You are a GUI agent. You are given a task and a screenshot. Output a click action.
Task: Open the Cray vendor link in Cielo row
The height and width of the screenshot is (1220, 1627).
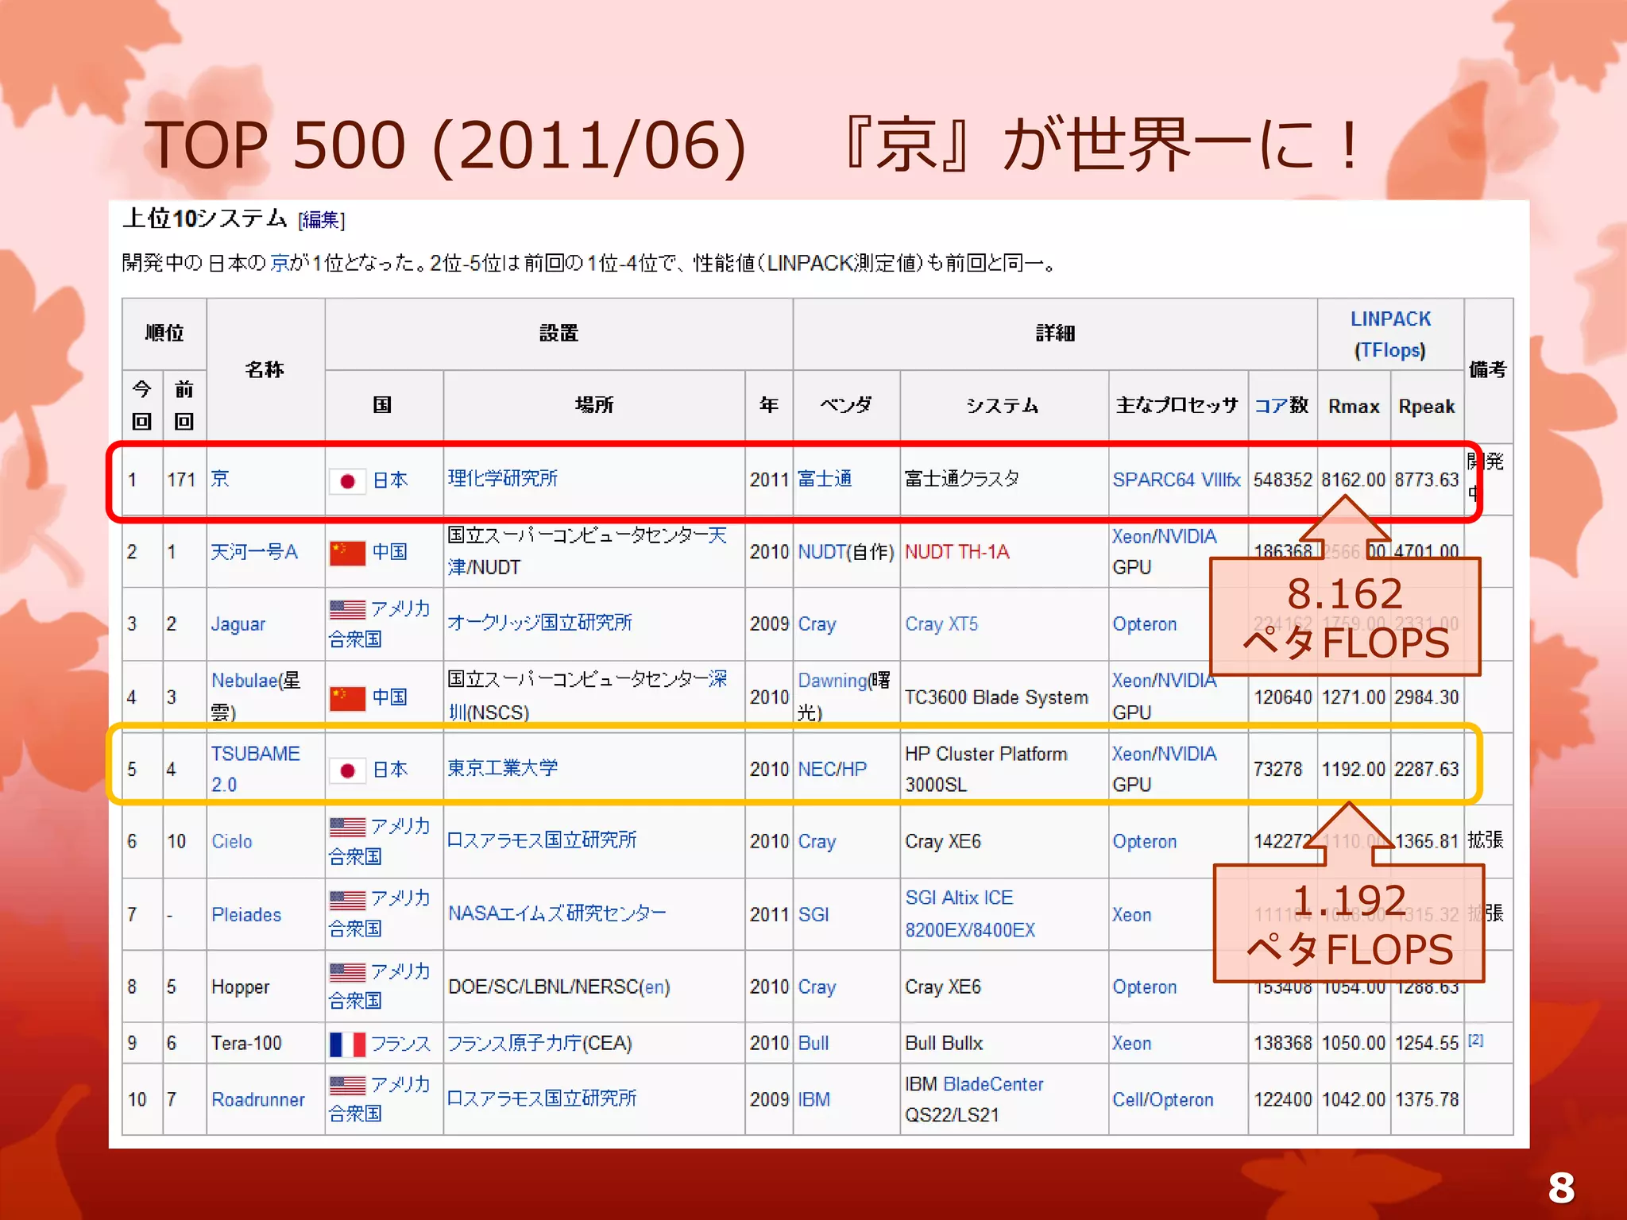coord(817,841)
